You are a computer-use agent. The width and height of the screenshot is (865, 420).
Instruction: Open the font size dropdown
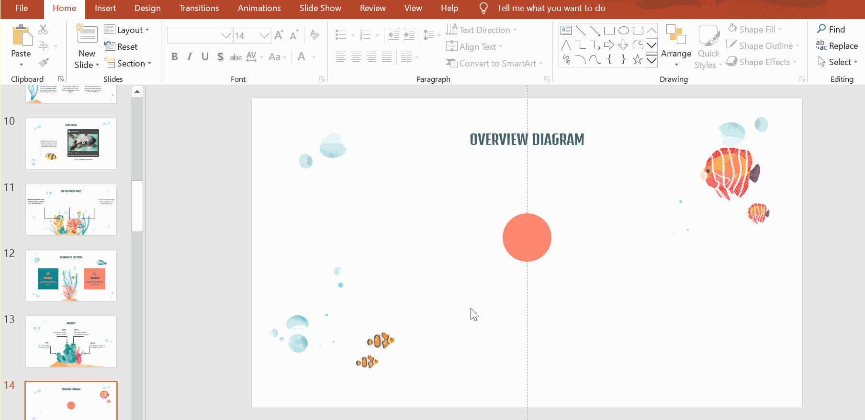pos(264,35)
